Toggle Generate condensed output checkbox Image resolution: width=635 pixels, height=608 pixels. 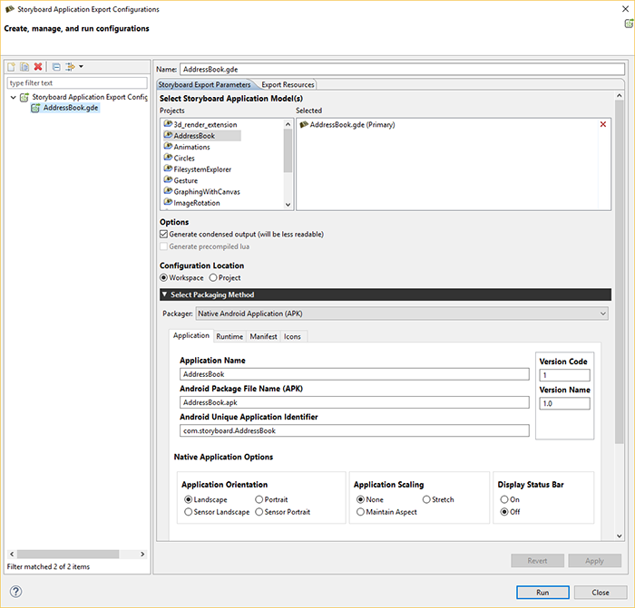(x=163, y=234)
